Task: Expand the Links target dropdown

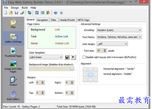Action: coord(126,44)
